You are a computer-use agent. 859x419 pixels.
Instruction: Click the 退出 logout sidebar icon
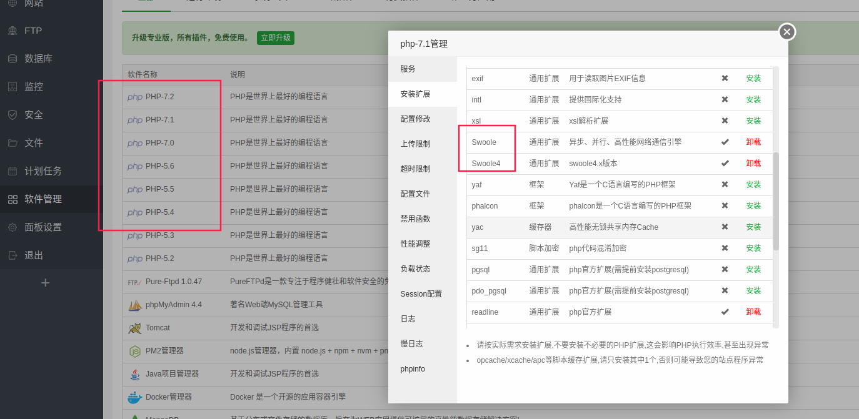pos(13,255)
